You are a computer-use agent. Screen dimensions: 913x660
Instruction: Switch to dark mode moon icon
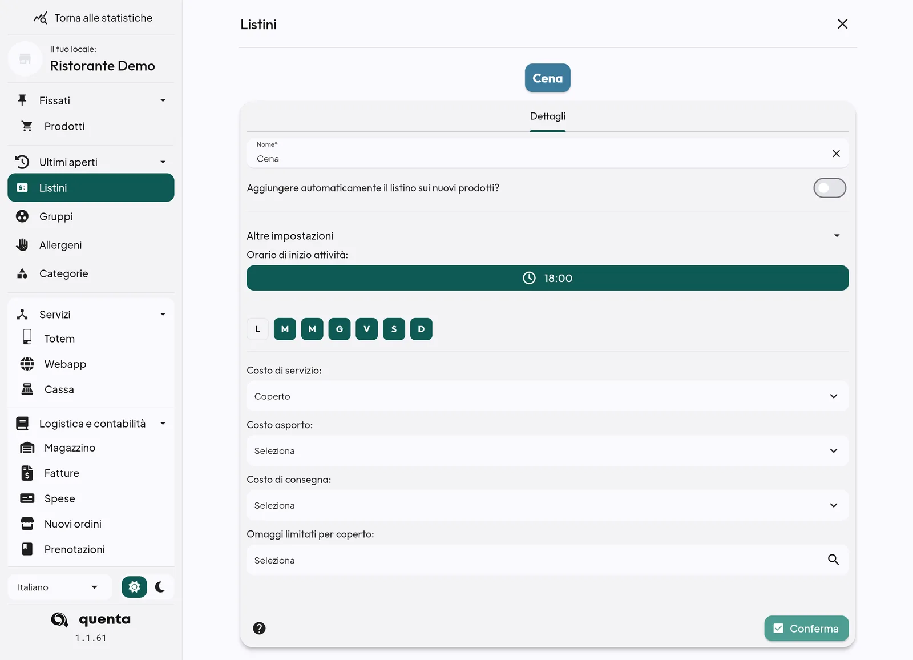160,587
